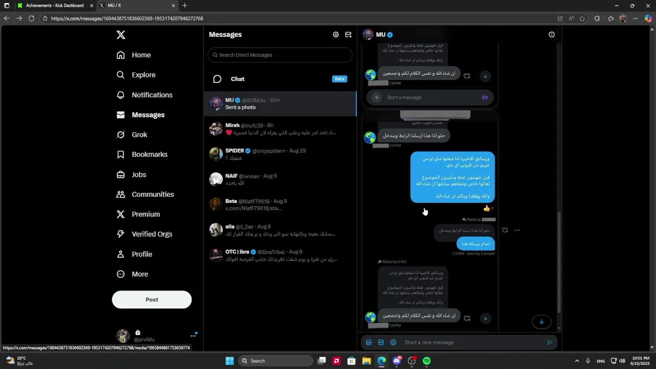656x369 pixels.
Task: Click the voice waveform icon
Action: (484, 97)
